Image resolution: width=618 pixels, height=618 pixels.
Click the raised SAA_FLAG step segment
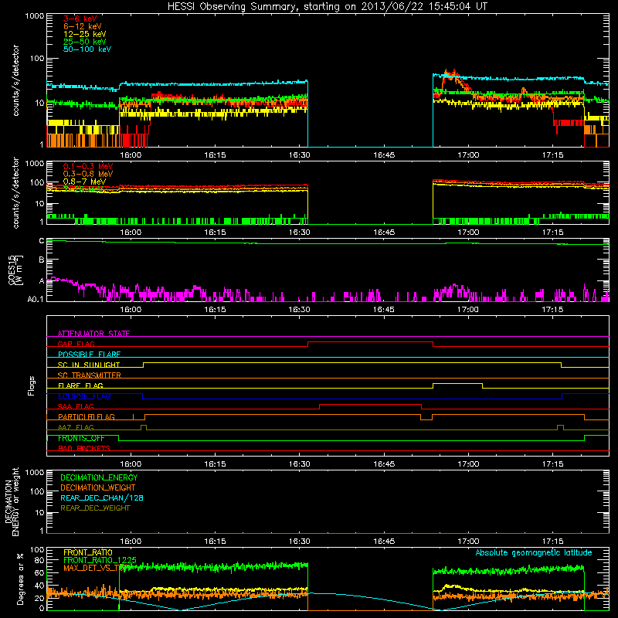tap(370, 404)
